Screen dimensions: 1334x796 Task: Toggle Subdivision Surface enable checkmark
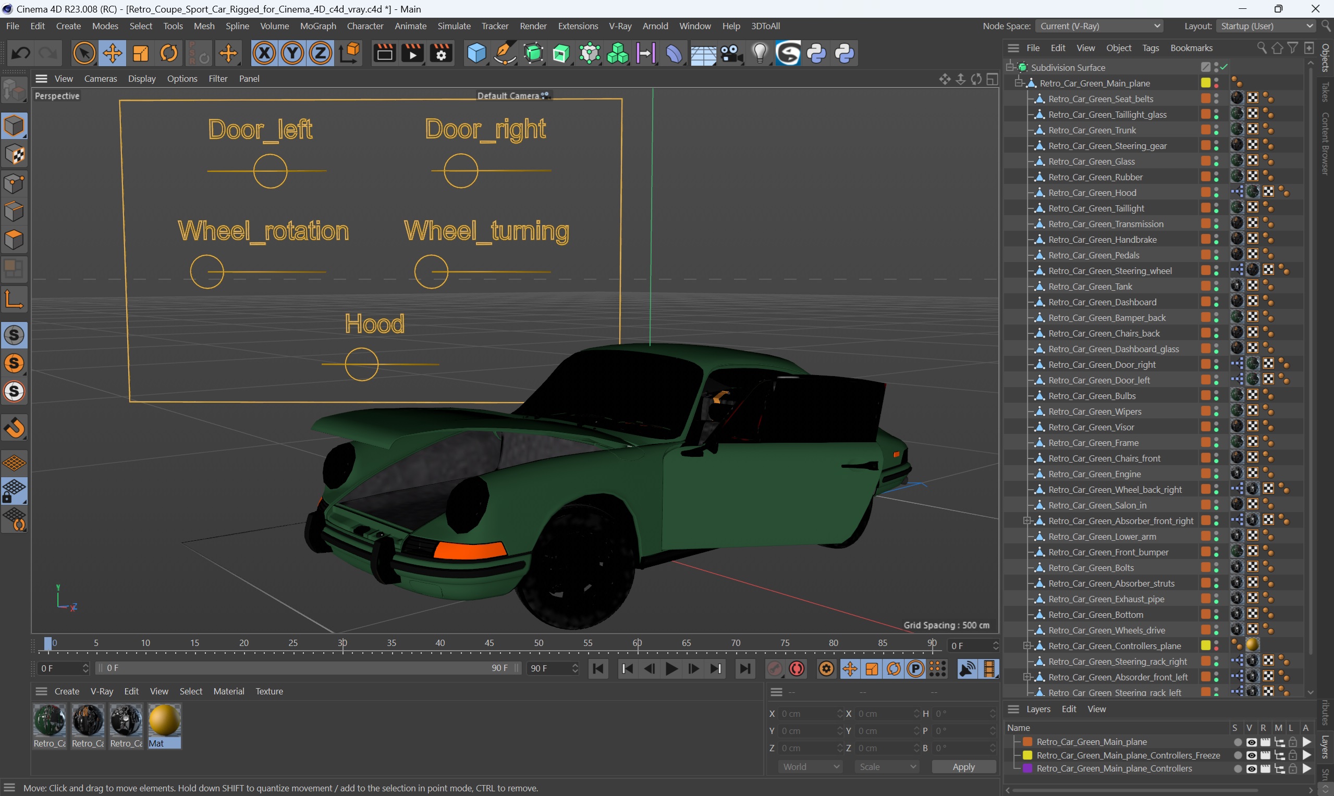pos(1225,67)
